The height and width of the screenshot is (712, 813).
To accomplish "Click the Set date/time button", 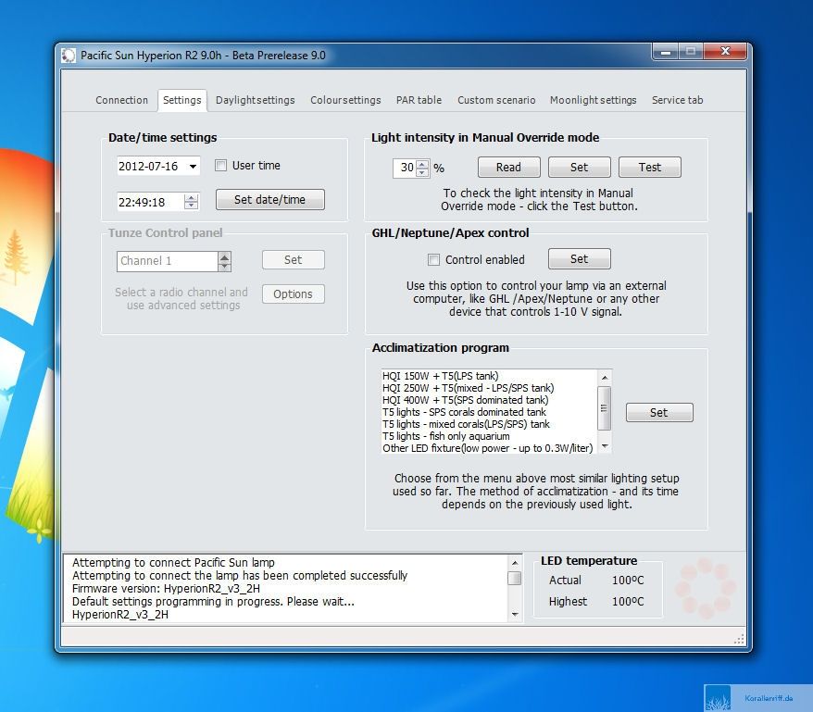I will click(270, 200).
